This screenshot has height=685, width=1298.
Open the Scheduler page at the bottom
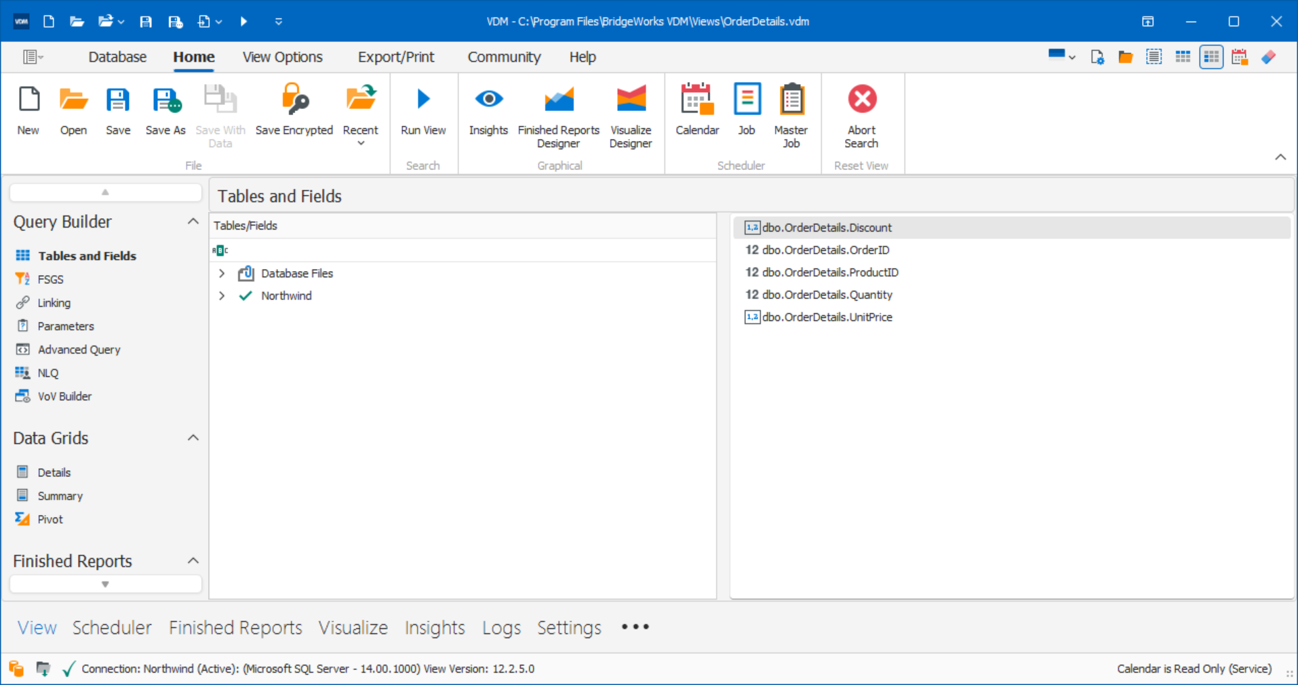tap(111, 627)
